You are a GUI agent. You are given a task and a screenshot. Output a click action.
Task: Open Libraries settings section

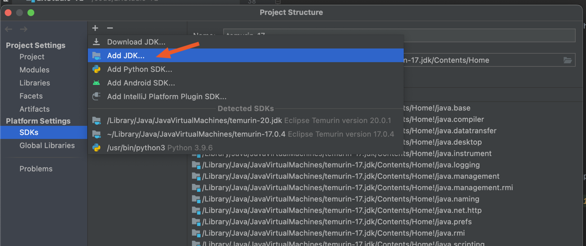(x=35, y=83)
